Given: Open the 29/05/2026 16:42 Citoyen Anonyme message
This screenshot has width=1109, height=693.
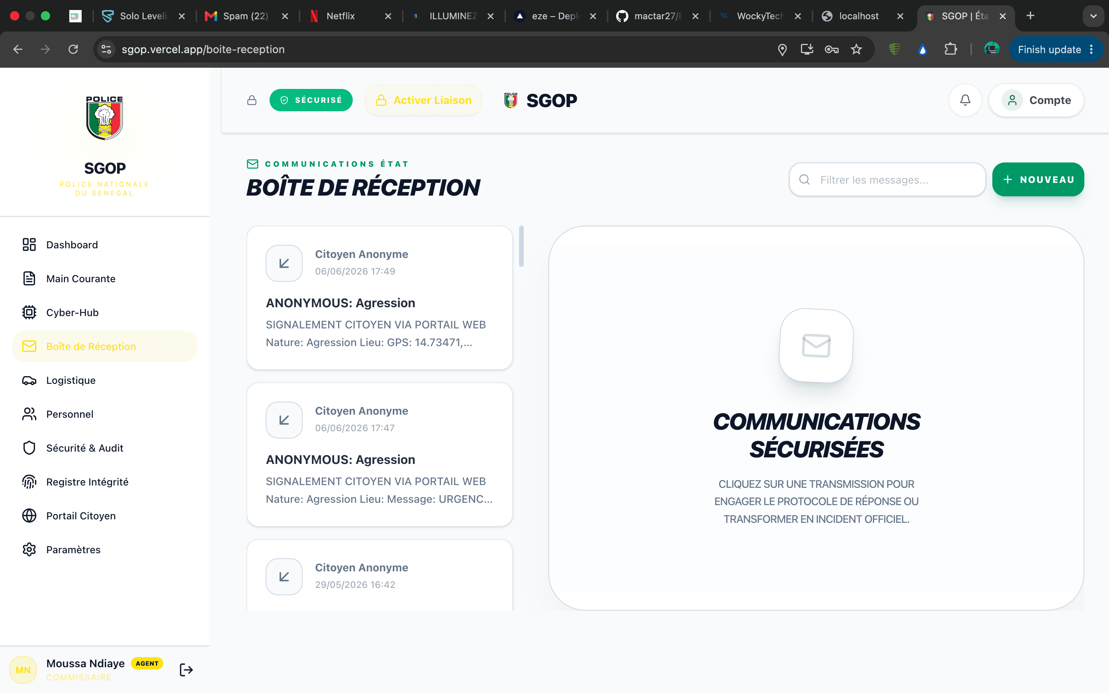Looking at the screenshot, I should click(x=379, y=575).
